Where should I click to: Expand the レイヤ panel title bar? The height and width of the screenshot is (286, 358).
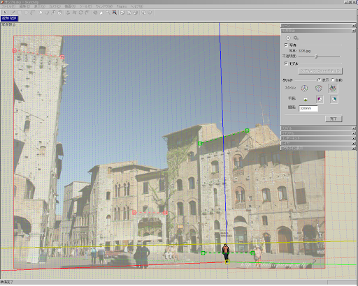point(318,143)
